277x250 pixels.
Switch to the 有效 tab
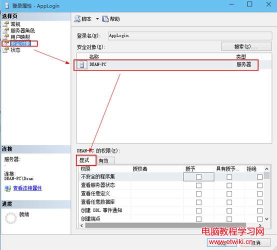105,161
